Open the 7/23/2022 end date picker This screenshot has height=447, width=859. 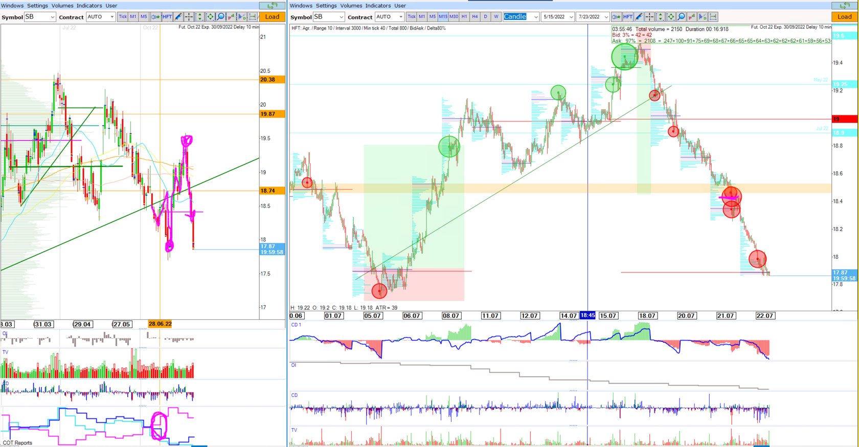(593, 17)
